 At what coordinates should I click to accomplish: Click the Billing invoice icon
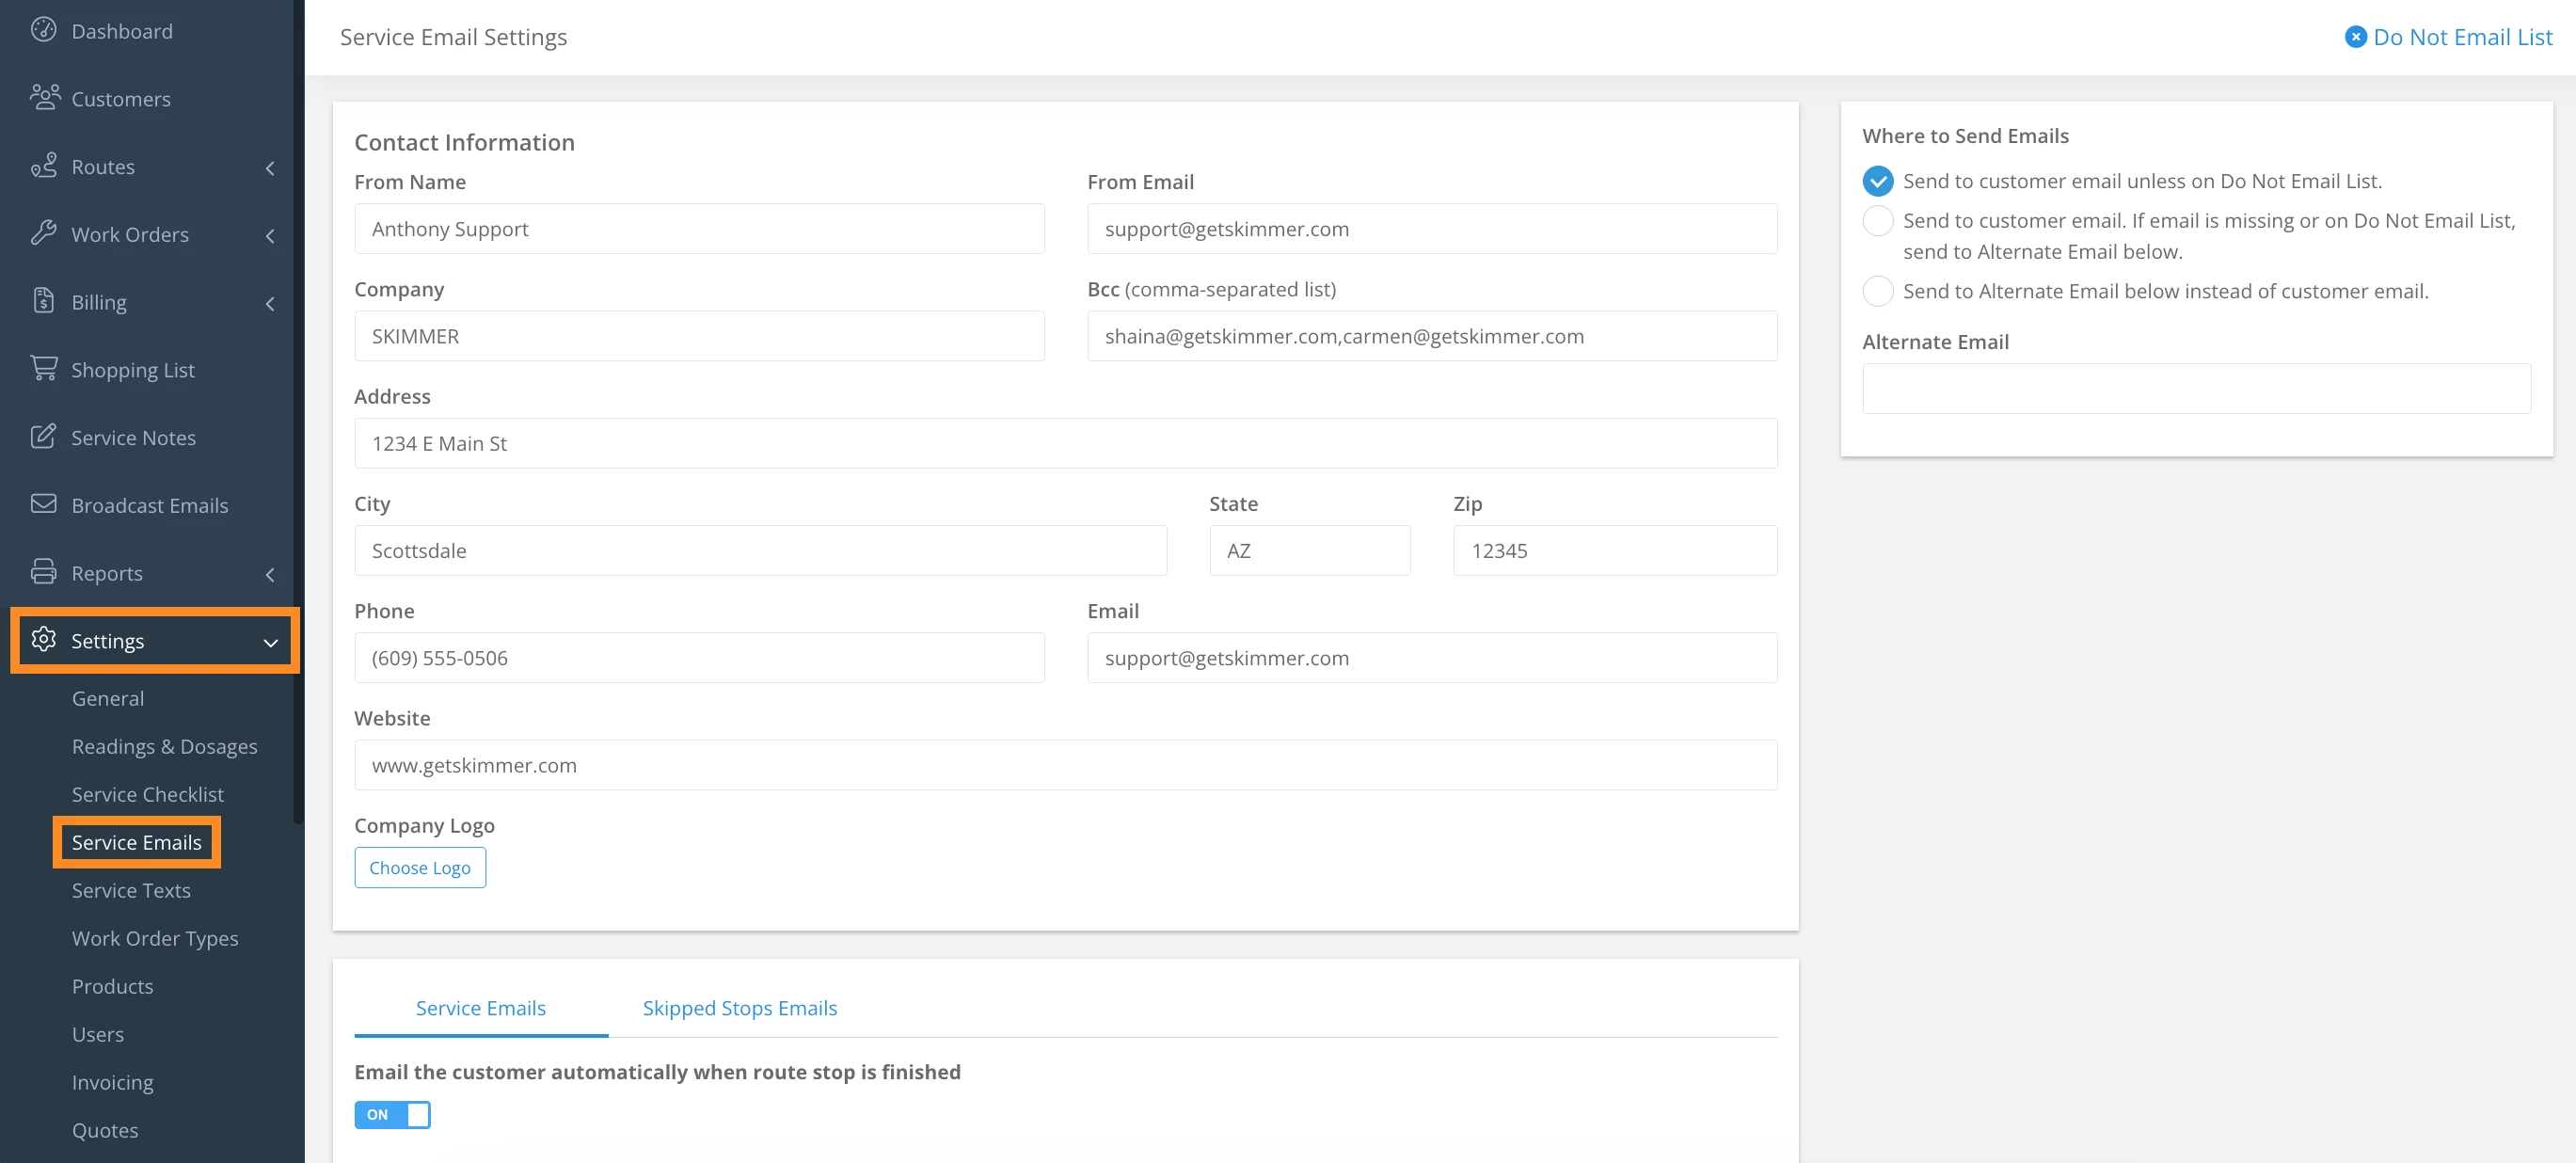click(43, 300)
